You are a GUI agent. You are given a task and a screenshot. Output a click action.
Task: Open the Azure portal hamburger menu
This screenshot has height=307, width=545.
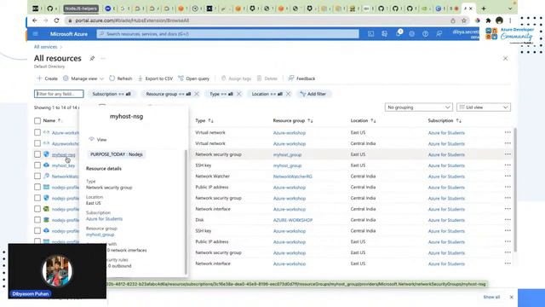pyautogui.click(x=36, y=34)
